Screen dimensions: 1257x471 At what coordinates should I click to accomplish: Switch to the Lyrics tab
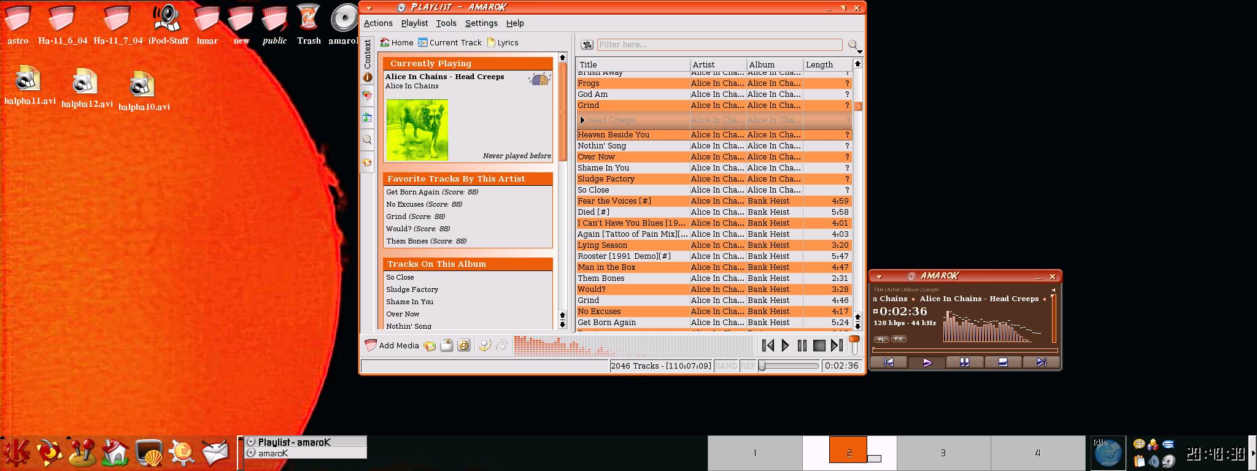[x=503, y=42]
